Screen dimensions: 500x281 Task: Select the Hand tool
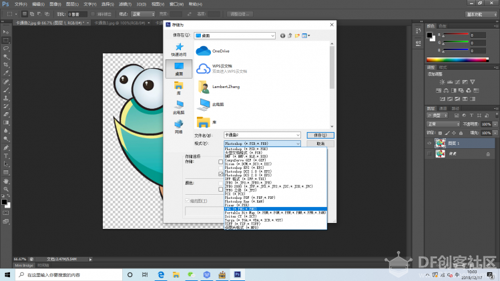(x=6, y=181)
